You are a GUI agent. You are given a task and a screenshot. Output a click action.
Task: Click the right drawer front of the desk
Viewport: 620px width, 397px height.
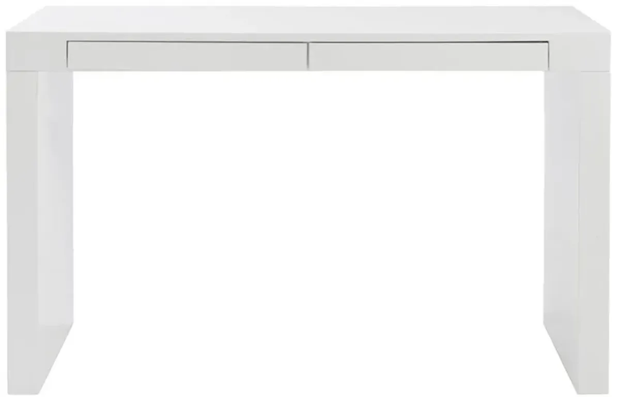[x=428, y=56]
